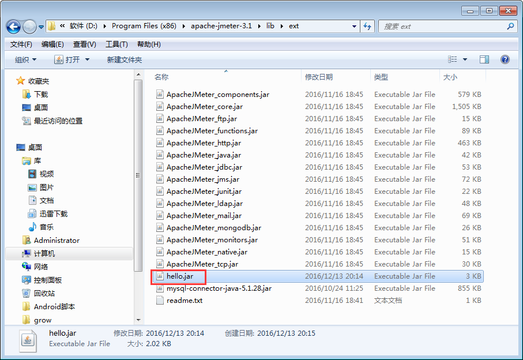The width and height of the screenshot is (523, 360).
Task: Click the search ext input field
Action: point(443,27)
